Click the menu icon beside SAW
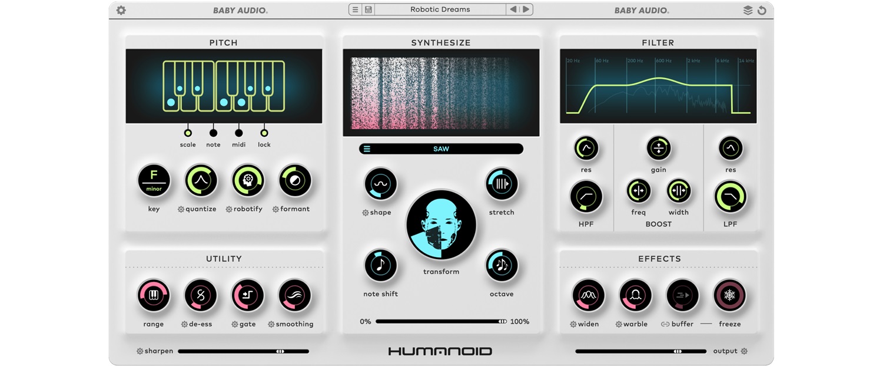Screen dimensions: 883x367 (x=367, y=149)
